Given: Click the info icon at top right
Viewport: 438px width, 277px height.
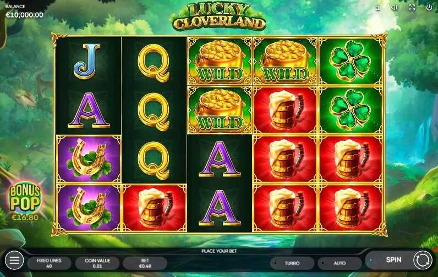Looking at the screenshot, I should (377, 8).
